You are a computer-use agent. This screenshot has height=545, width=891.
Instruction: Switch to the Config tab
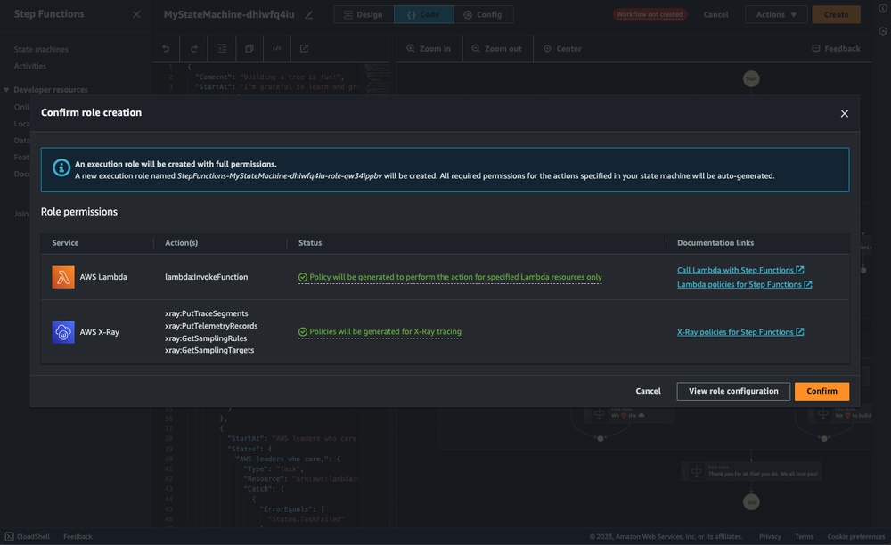click(x=483, y=15)
